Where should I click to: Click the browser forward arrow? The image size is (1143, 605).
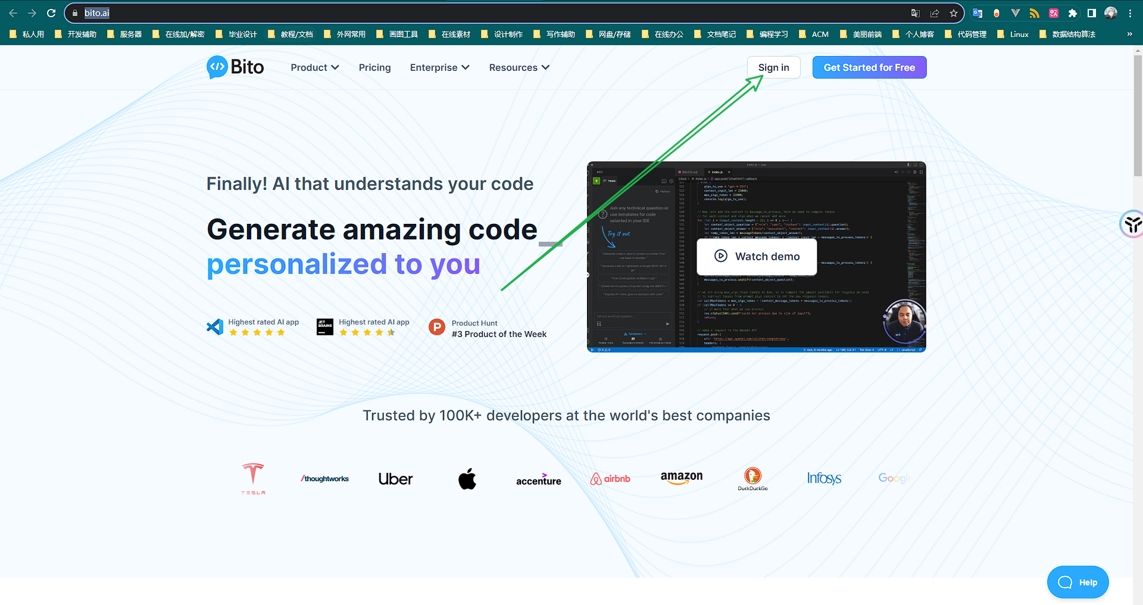(32, 13)
